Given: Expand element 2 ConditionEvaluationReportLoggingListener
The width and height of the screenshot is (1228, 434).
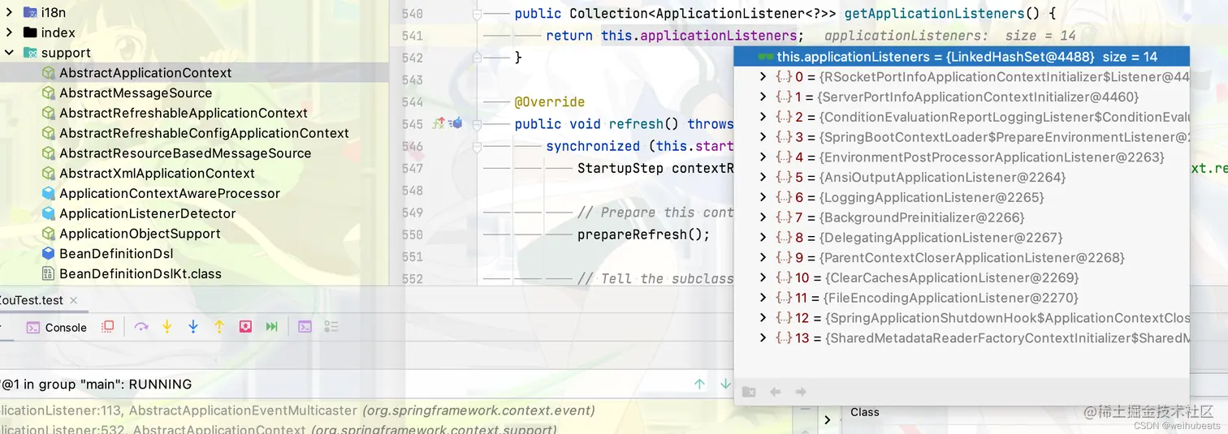Looking at the screenshot, I should 763,117.
